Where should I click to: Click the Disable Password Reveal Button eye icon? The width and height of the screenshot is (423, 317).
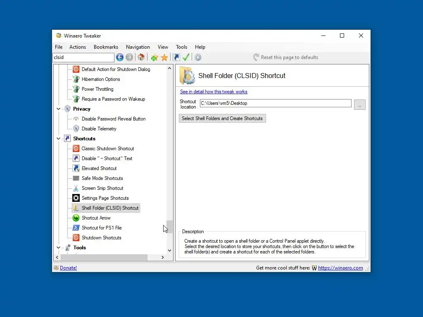pyautogui.click(x=76, y=119)
